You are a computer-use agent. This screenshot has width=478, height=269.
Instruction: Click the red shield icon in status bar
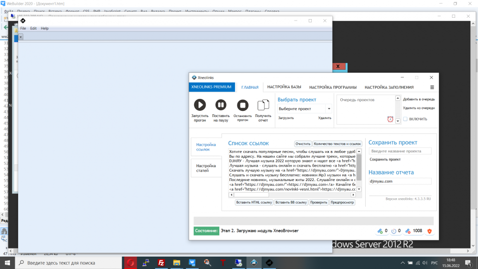tap(430, 231)
